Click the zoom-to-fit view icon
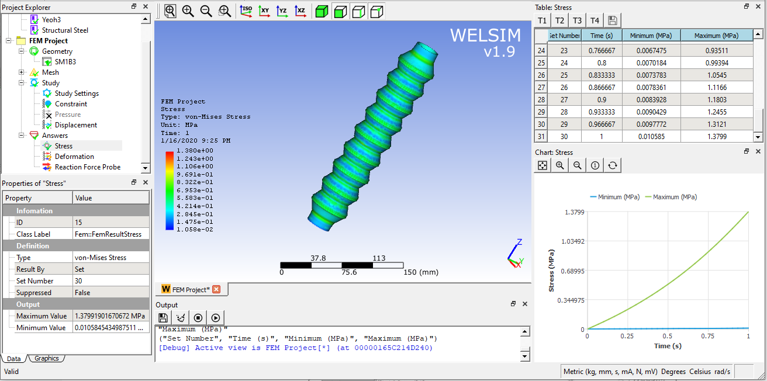 [x=170, y=11]
